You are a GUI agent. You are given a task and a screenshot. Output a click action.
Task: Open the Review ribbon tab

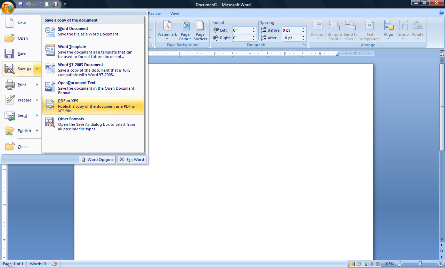click(x=154, y=14)
